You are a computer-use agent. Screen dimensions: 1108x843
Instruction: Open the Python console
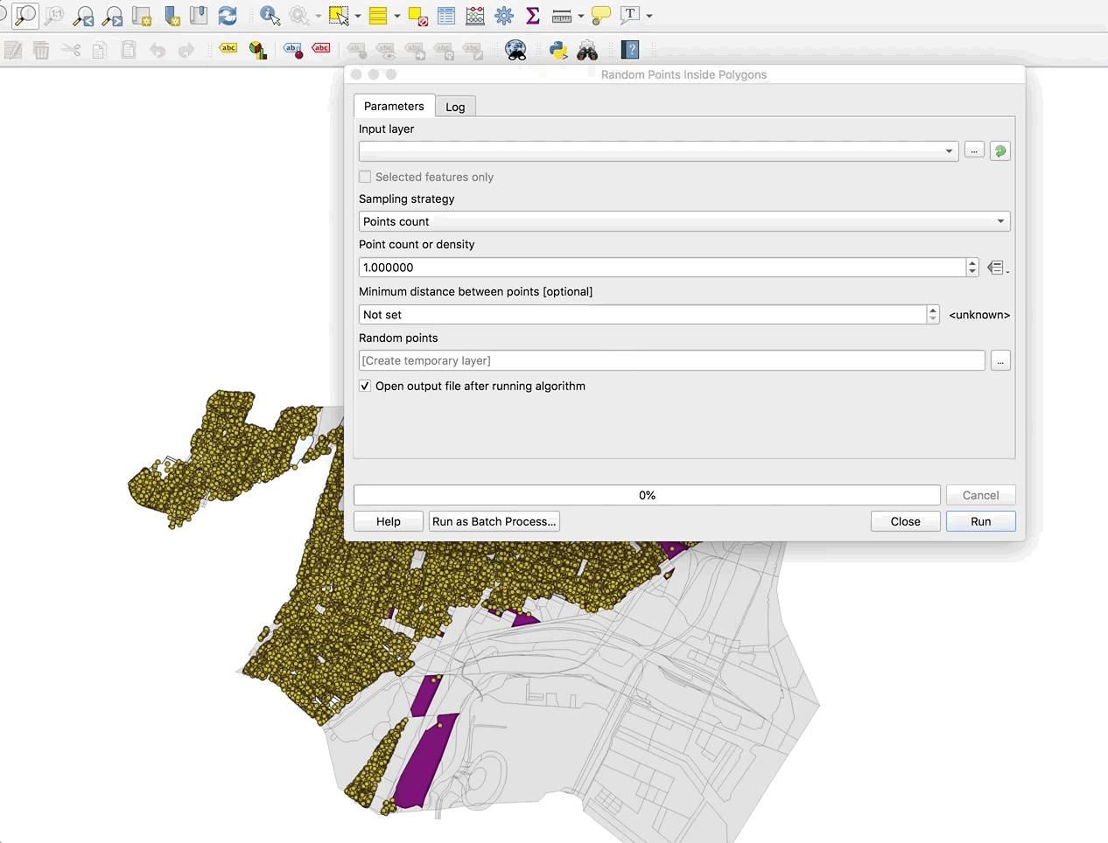[x=558, y=50]
